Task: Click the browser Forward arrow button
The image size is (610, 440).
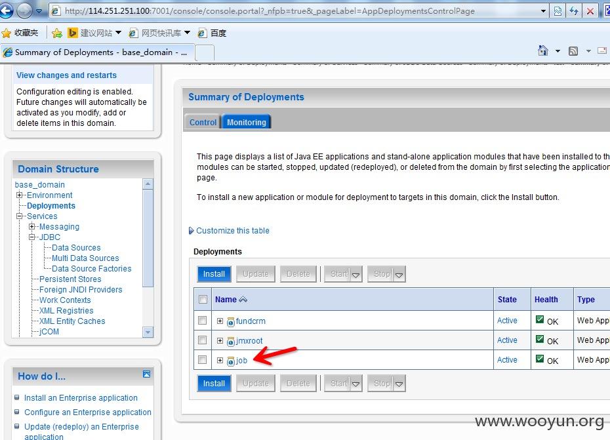Action: point(24,11)
